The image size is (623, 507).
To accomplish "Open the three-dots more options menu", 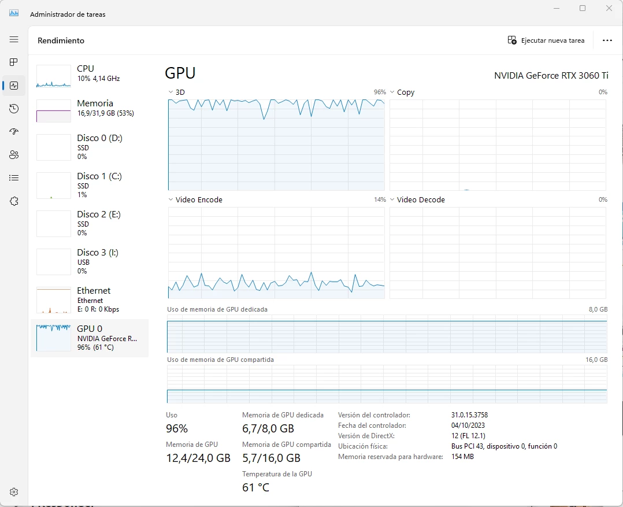I will pos(607,40).
